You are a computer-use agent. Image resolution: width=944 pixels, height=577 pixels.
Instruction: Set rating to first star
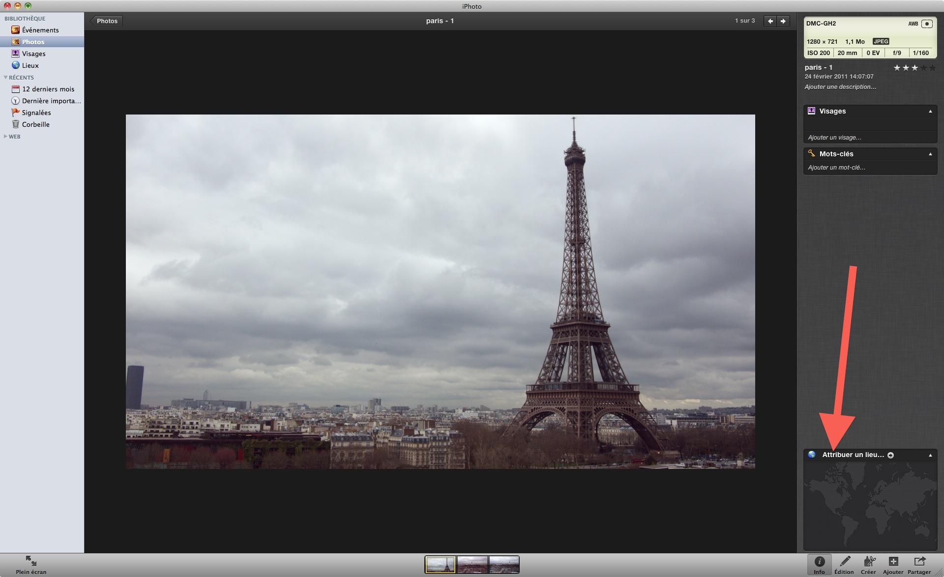click(x=897, y=68)
